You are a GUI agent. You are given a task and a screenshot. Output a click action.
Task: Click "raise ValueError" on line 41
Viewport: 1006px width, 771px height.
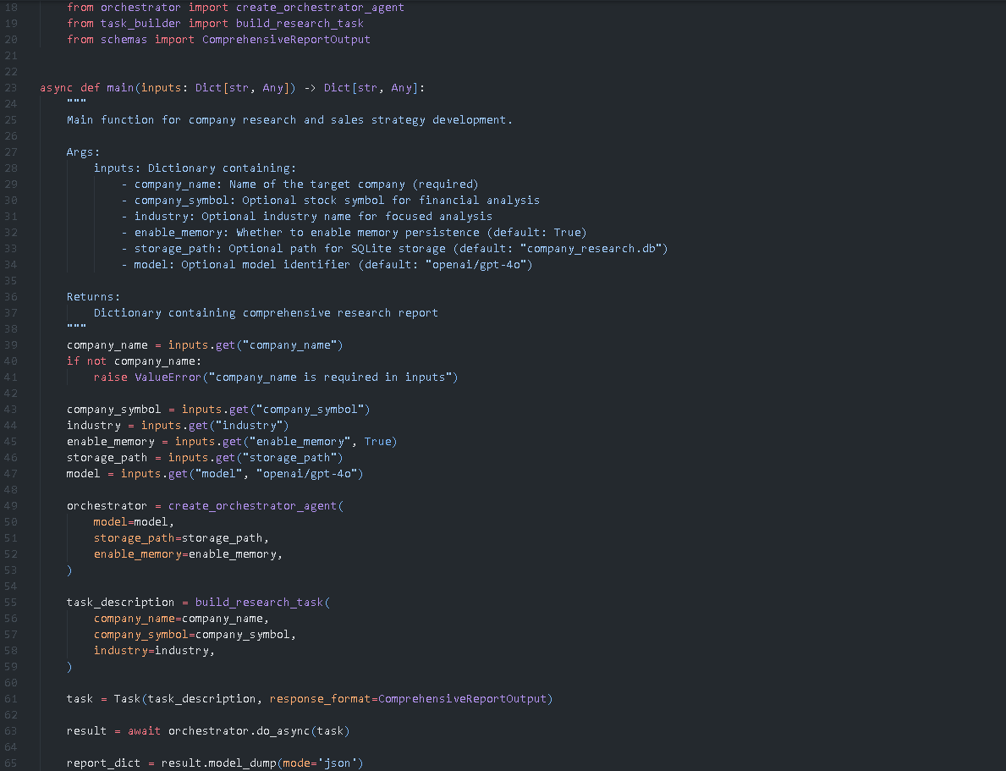(x=147, y=377)
